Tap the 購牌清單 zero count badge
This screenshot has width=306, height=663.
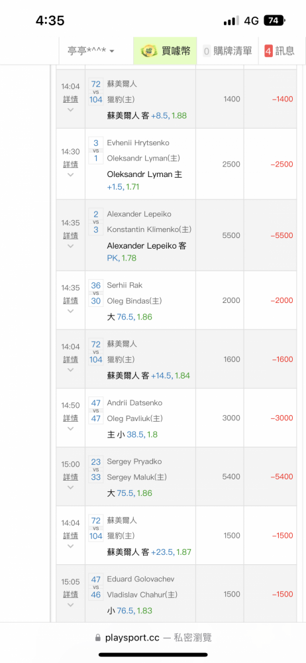coord(207,51)
